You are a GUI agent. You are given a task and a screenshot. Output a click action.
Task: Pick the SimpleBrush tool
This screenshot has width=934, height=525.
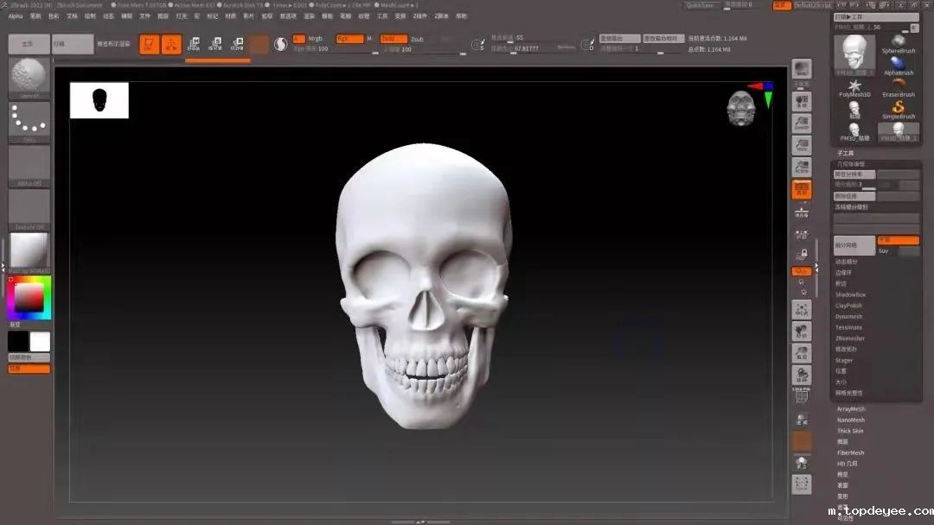pyautogui.click(x=899, y=109)
